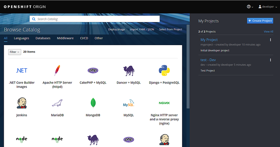
Task: Click Import YAML / JSON link
Action: tap(142, 29)
